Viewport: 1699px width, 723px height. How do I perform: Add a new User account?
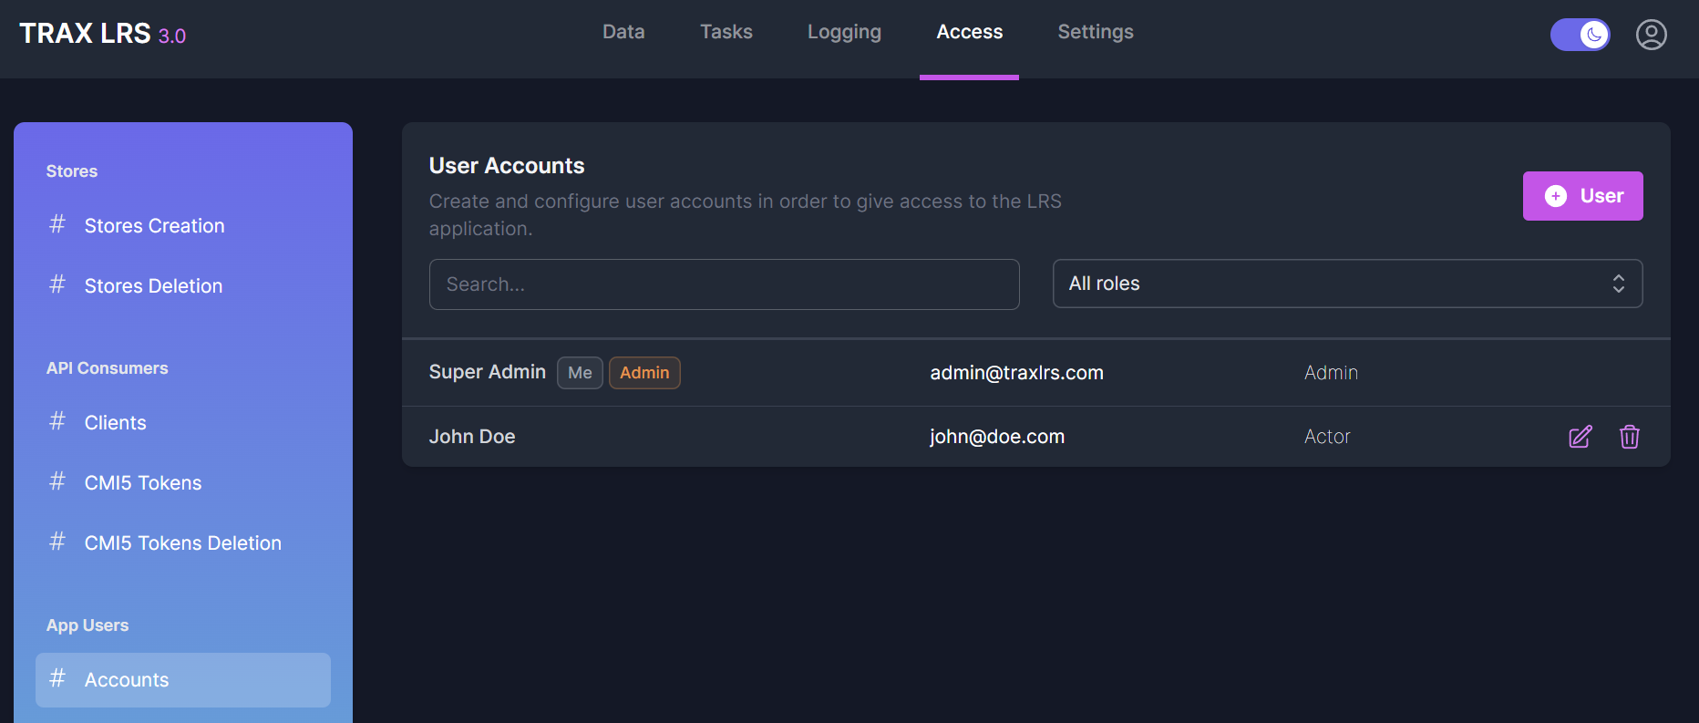pyautogui.click(x=1582, y=196)
